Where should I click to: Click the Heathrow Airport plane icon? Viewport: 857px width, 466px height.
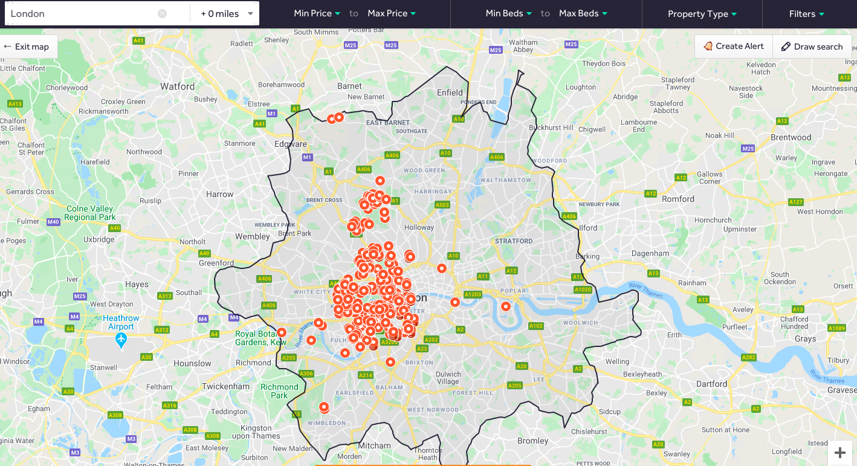click(x=120, y=340)
